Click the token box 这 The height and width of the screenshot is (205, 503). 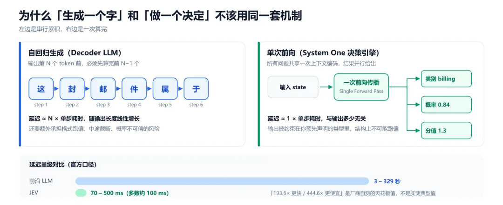(41, 89)
